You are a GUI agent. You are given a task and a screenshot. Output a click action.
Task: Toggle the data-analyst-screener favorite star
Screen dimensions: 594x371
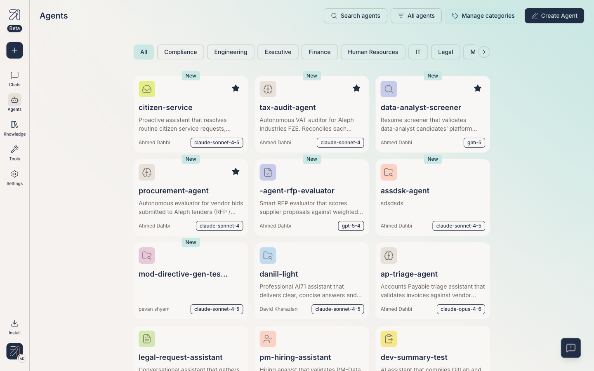[477, 88]
